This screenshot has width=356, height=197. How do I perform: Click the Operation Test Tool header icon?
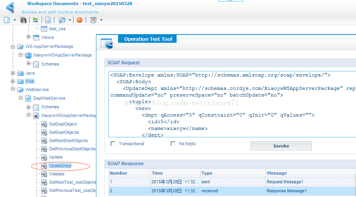click(x=107, y=43)
